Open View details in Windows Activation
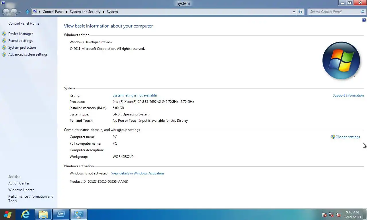This screenshot has height=220, width=367. 138,173
